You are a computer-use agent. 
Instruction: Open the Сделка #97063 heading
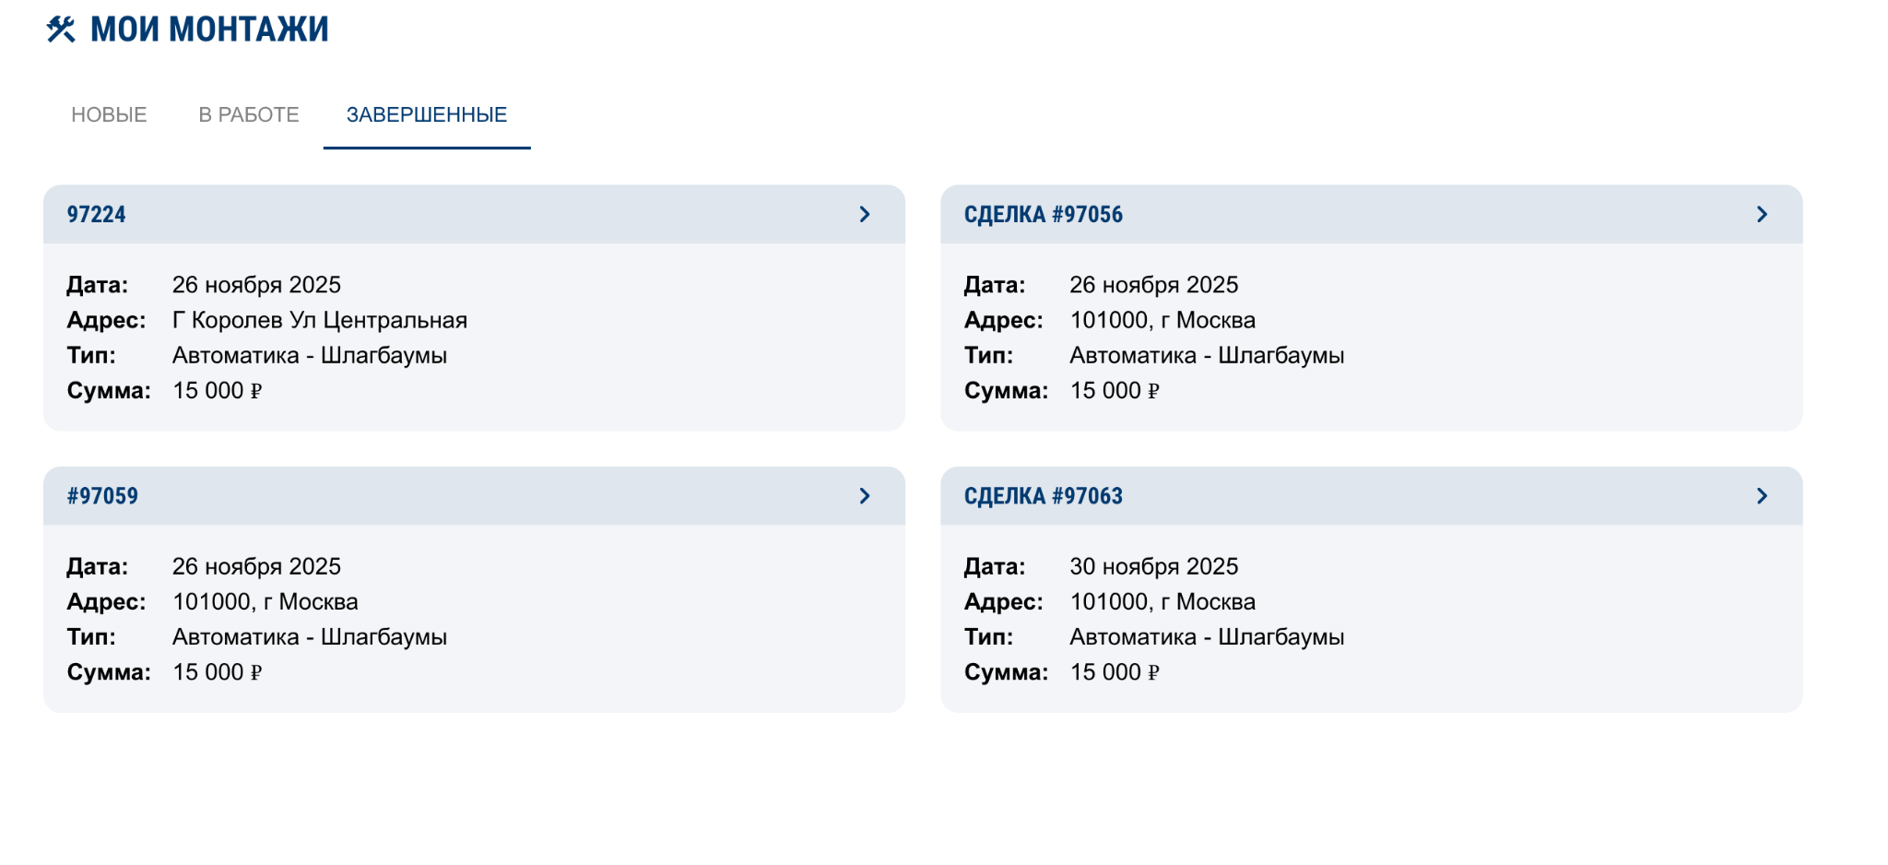pos(1043,496)
